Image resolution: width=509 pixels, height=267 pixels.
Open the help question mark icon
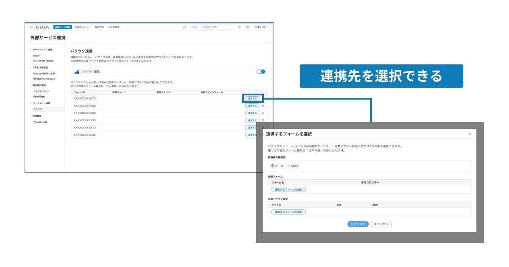pos(247,27)
